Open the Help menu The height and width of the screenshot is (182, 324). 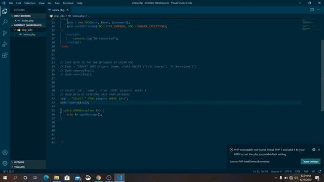coord(79,3)
